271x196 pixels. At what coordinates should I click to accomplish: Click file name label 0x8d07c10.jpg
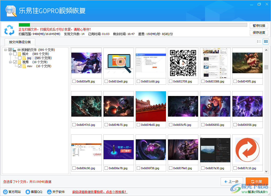(x=247, y=168)
